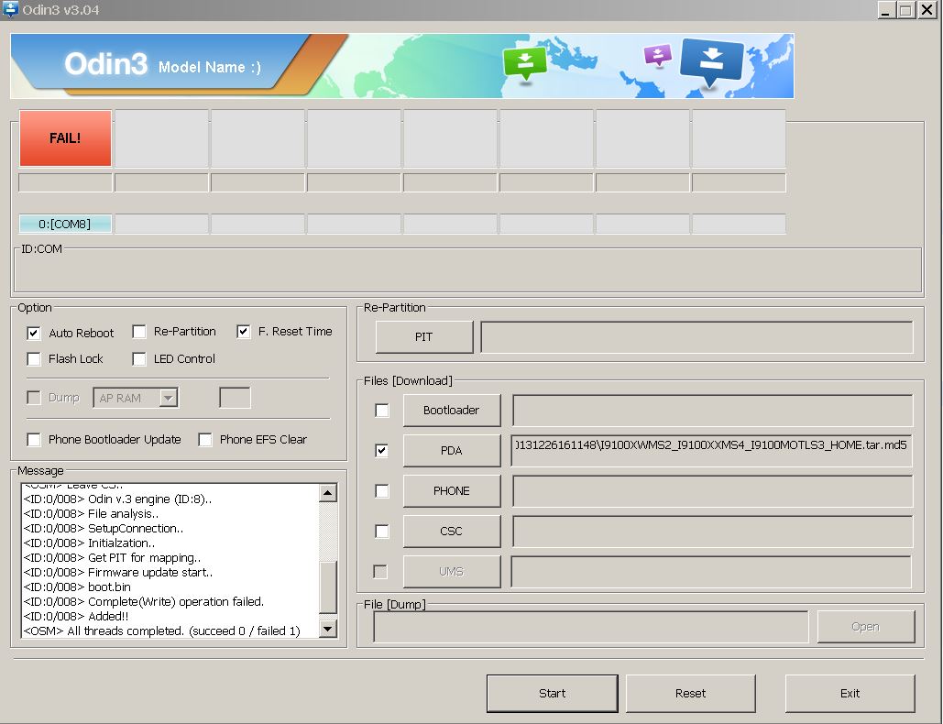The height and width of the screenshot is (724, 943).
Task: Click 'Get PIT for mapping..' log line
Action: [112, 558]
